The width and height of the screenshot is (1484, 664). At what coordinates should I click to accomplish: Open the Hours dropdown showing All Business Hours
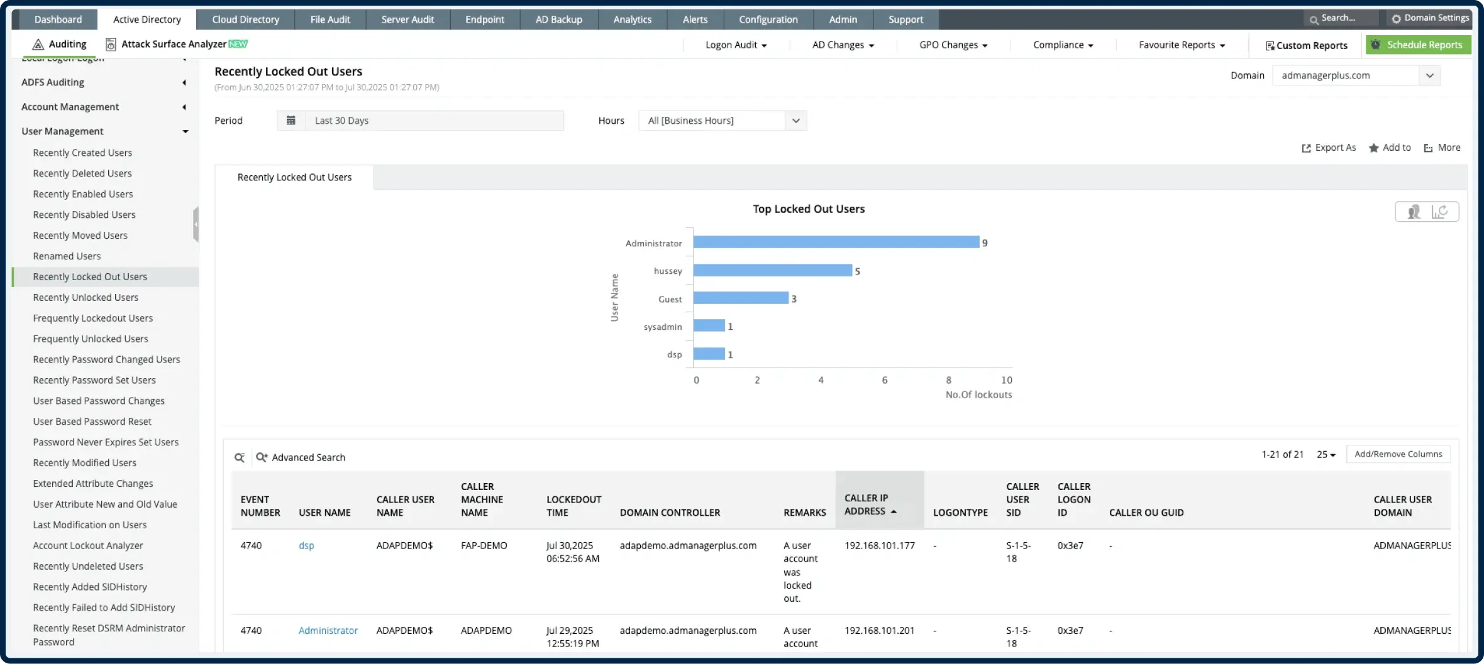pos(795,120)
